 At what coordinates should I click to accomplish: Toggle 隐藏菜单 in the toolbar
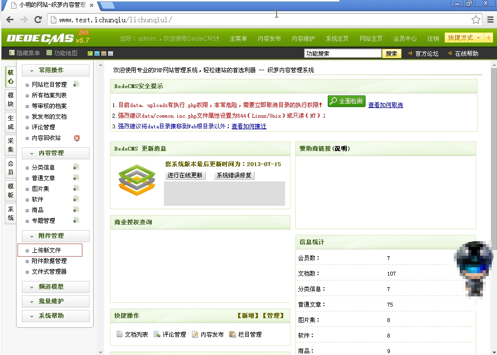point(24,53)
